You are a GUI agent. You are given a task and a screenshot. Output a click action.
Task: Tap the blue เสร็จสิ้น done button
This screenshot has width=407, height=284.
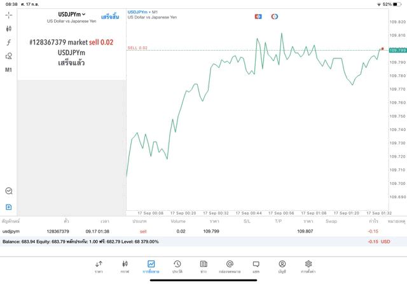[x=111, y=17]
